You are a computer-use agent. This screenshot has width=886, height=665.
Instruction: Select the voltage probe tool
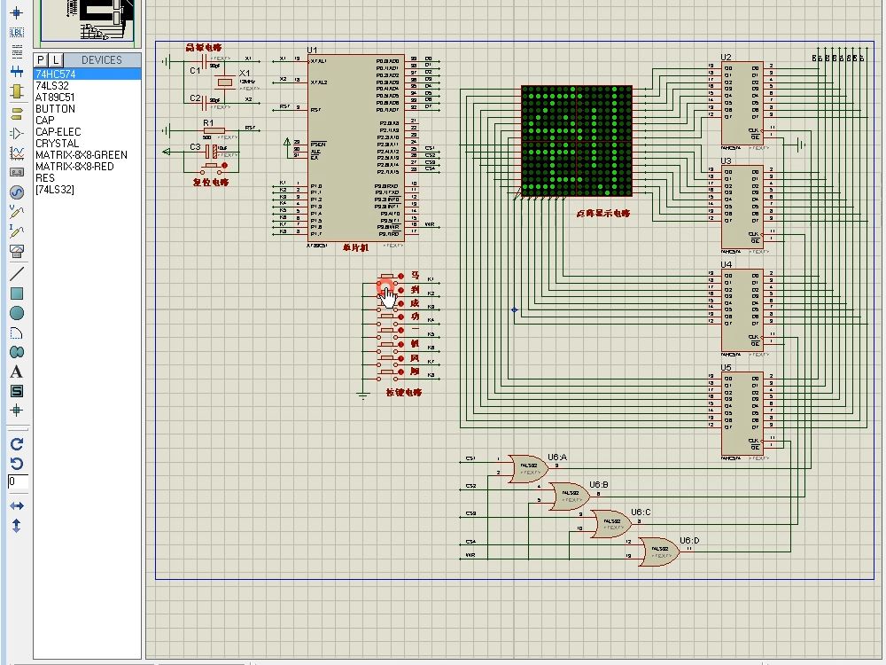pyautogui.click(x=16, y=212)
